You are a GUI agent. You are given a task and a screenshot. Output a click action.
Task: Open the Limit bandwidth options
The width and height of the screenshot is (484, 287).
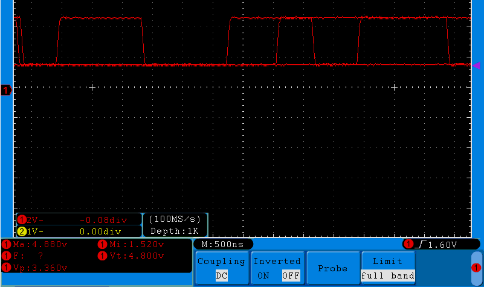coord(387,261)
